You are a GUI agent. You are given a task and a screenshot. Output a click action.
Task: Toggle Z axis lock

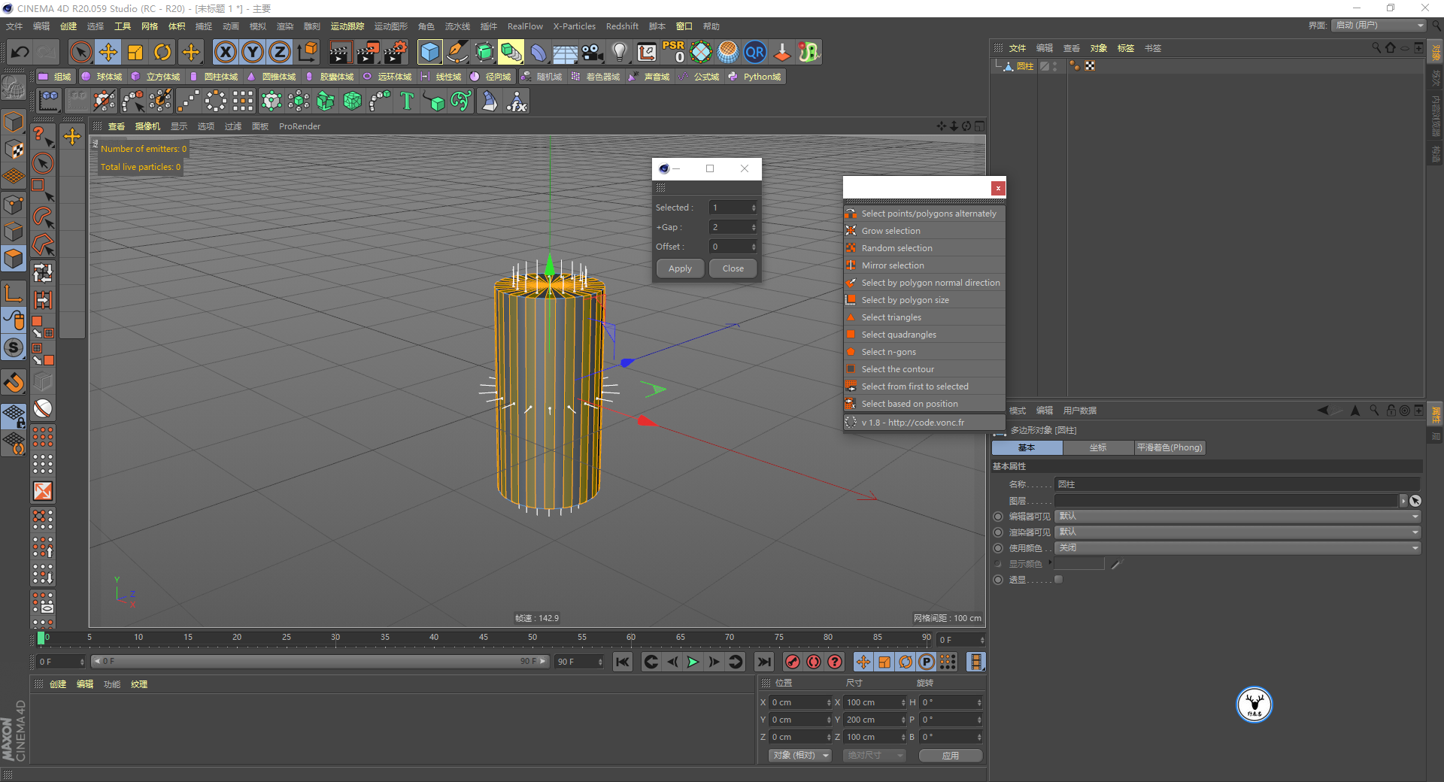[x=280, y=52]
